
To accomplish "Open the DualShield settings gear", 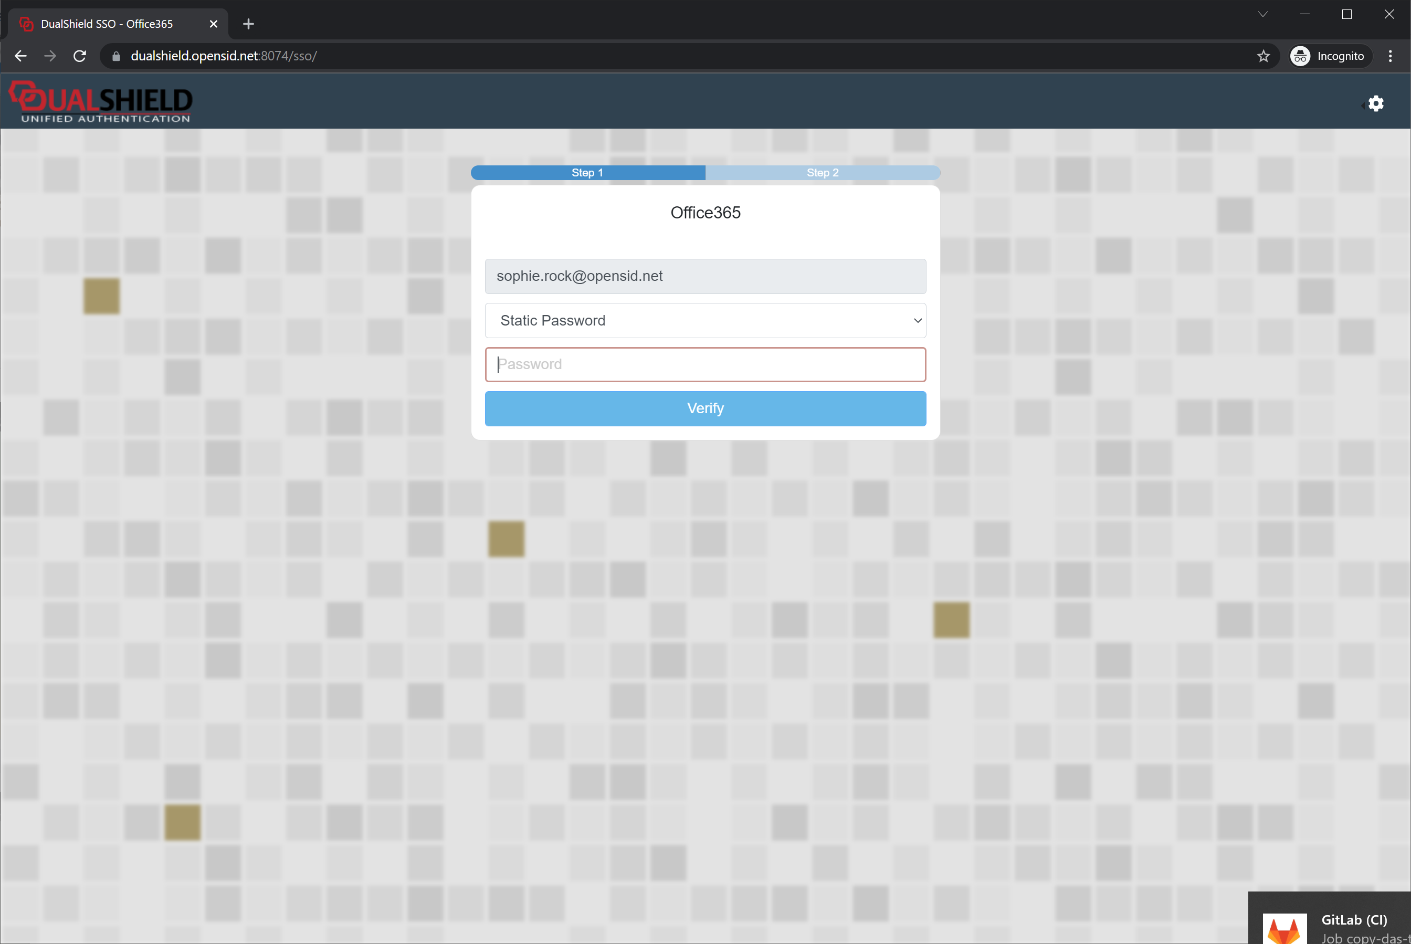I will click(1375, 103).
